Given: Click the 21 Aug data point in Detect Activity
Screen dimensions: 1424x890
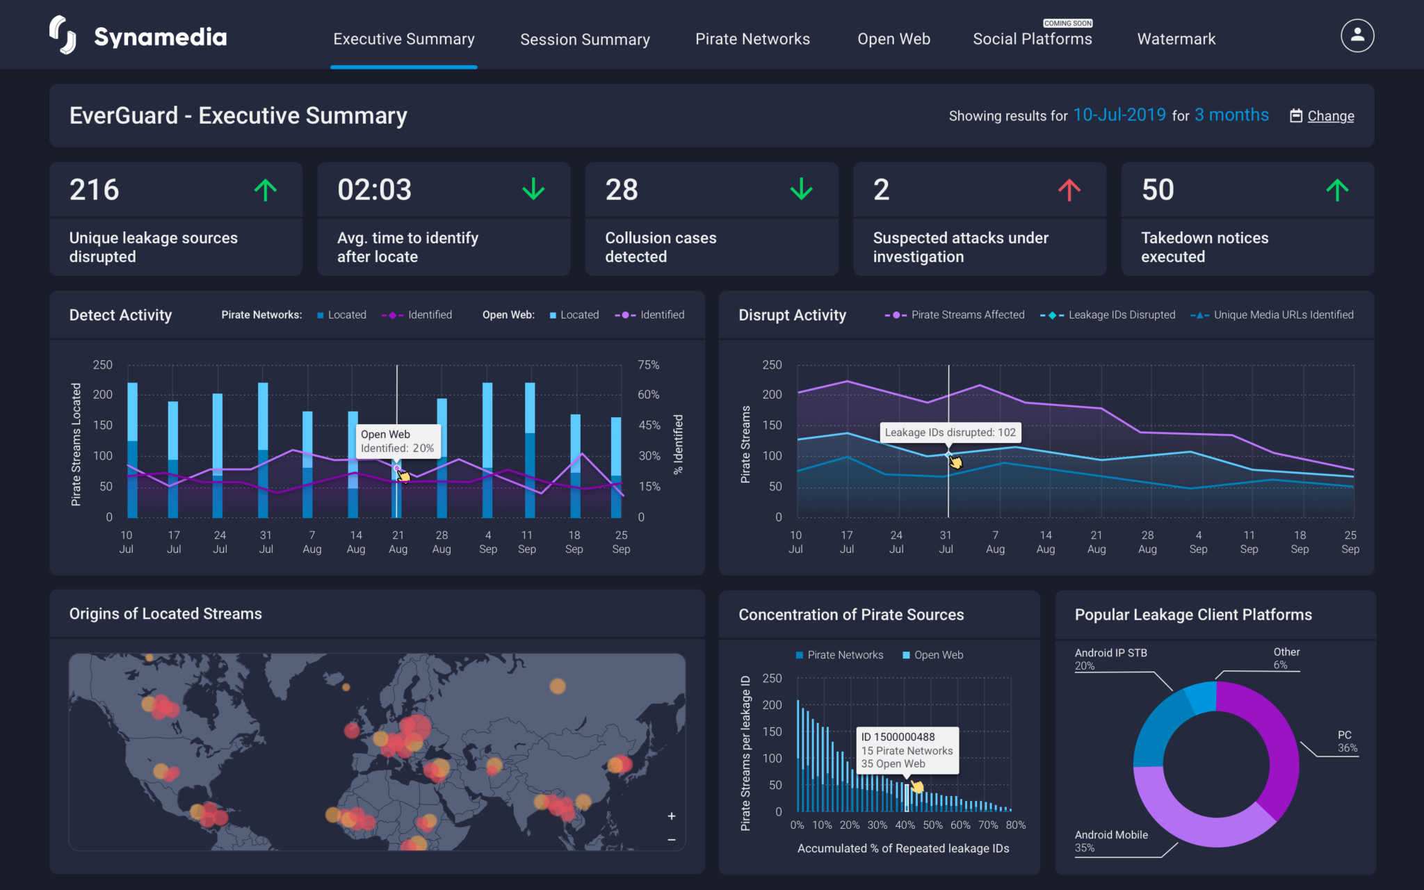Looking at the screenshot, I should (397, 468).
